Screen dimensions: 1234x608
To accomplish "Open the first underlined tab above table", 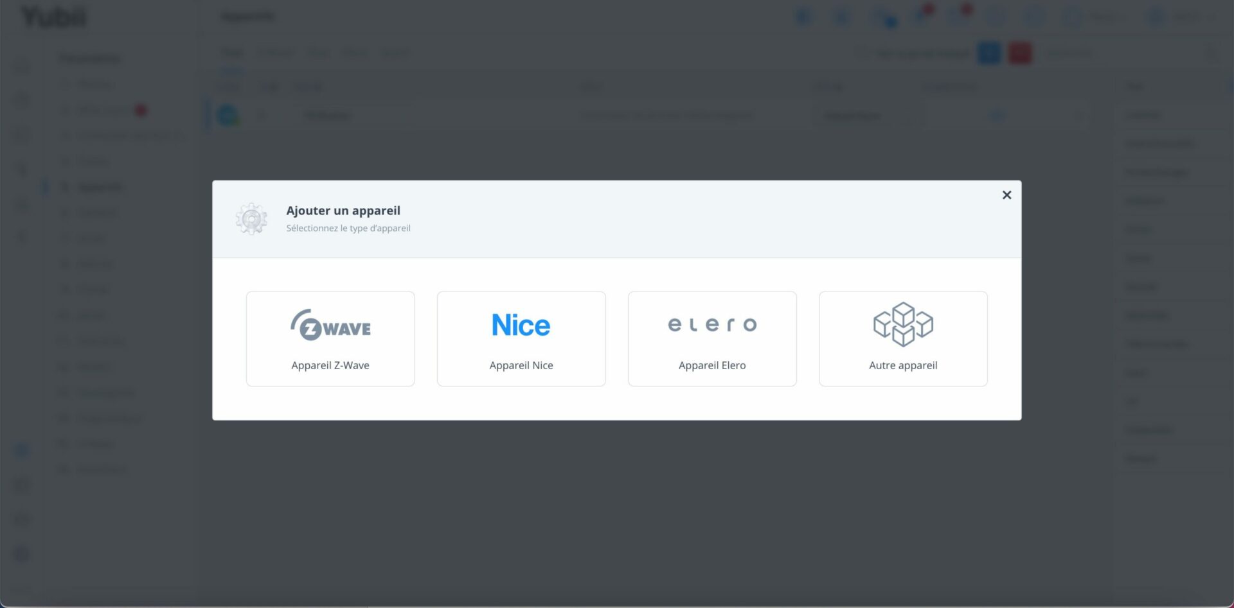I will tap(232, 53).
